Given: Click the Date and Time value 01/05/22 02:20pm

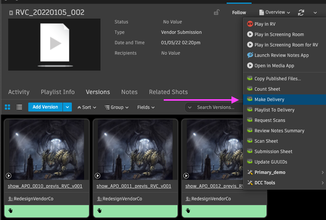Looking at the screenshot, I should click(180, 42).
